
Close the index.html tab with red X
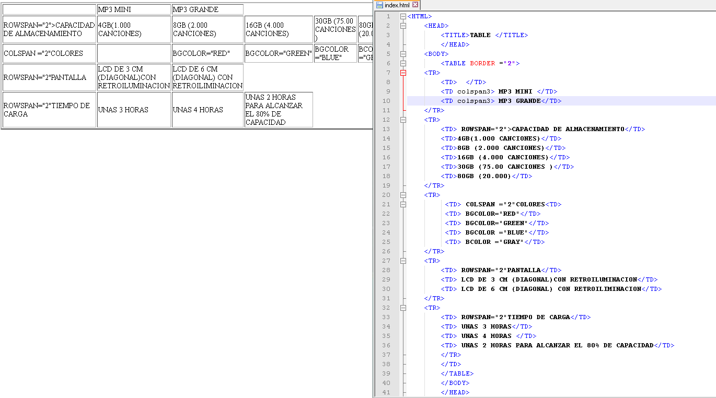pyautogui.click(x=415, y=5)
